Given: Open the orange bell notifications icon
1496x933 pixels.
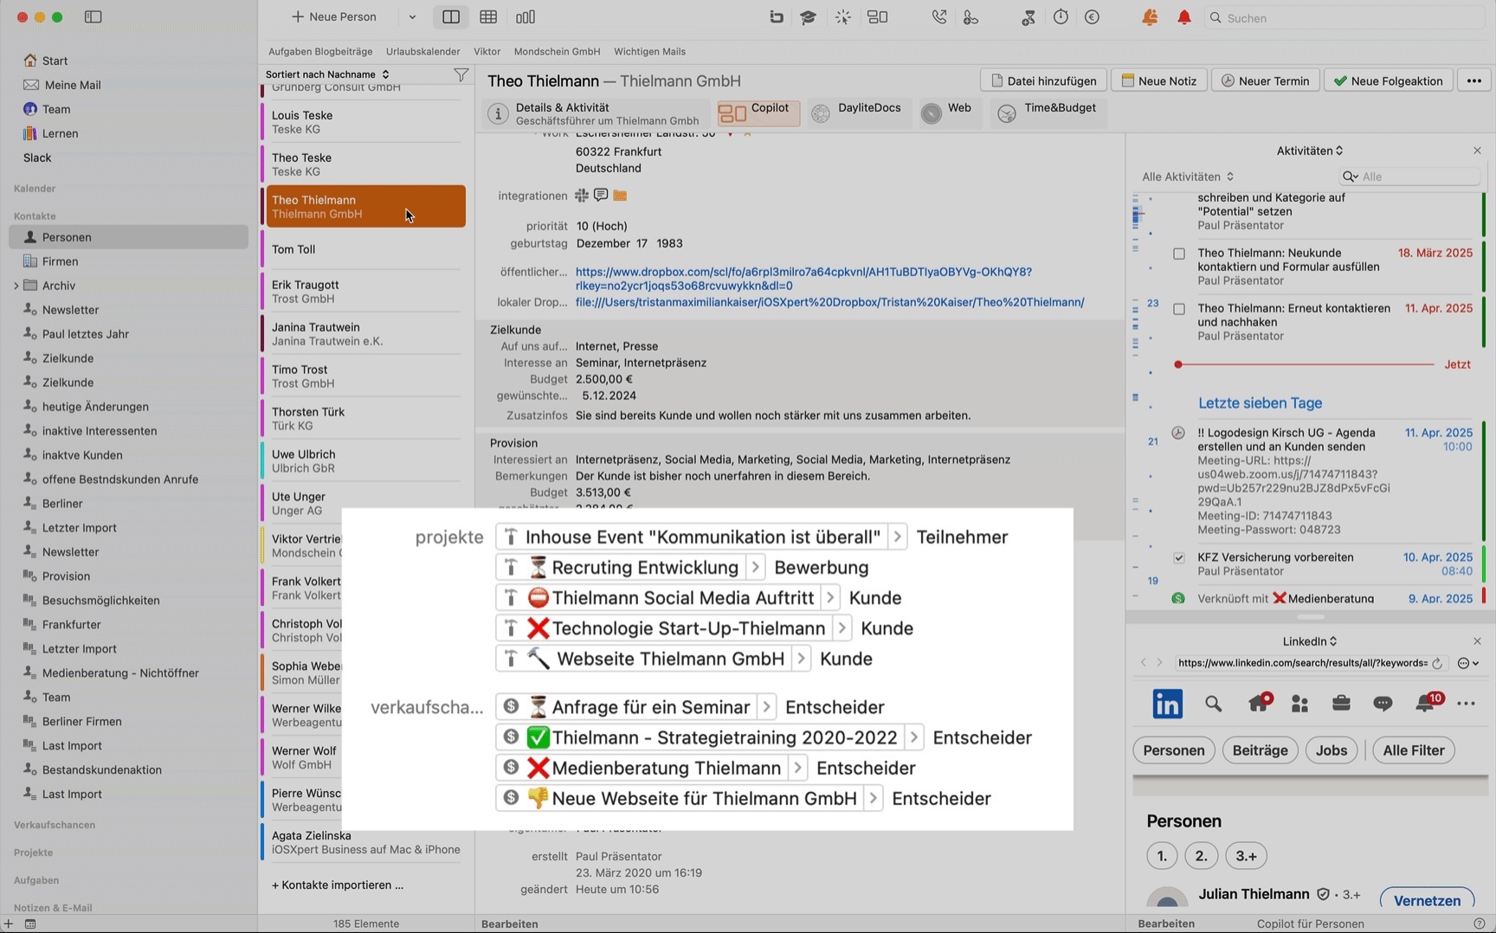Looking at the screenshot, I should [x=1150, y=17].
